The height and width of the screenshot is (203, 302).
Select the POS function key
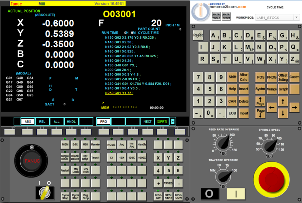(x=260, y=77)
